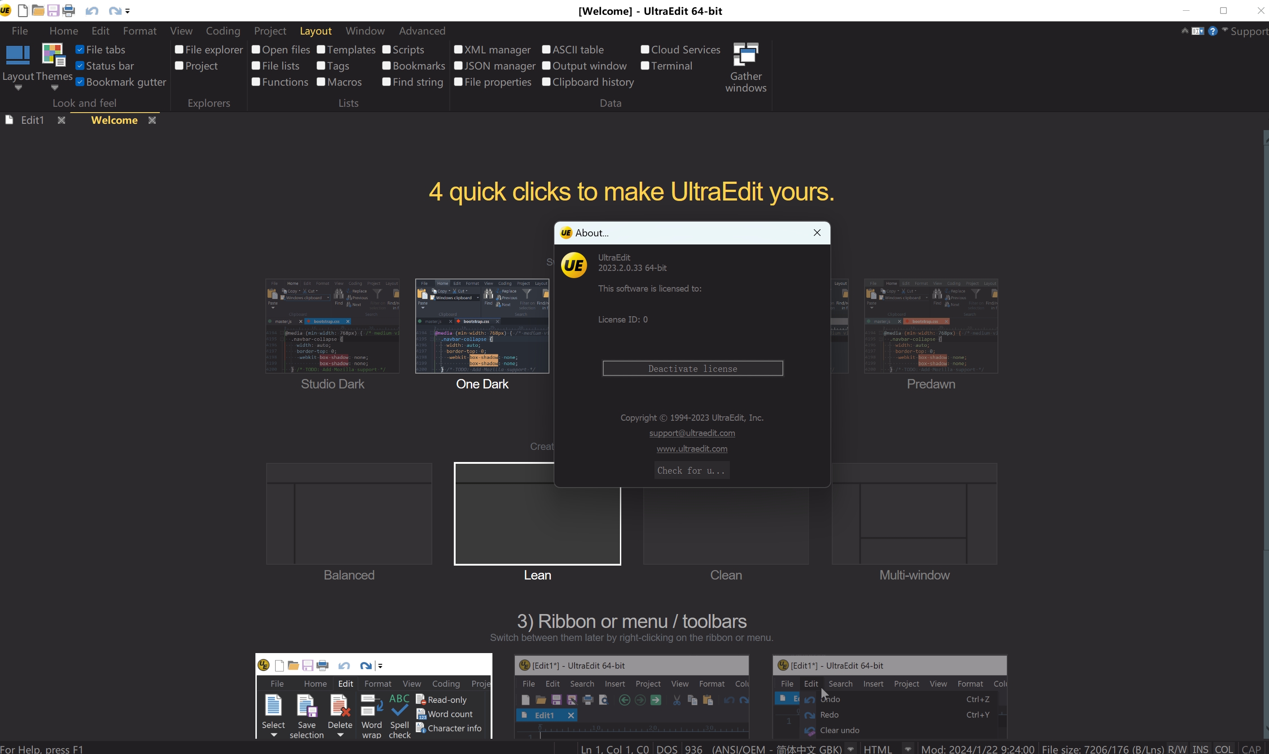The height and width of the screenshot is (754, 1269).
Task: Click the UE icon in About title bar
Action: (566, 233)
